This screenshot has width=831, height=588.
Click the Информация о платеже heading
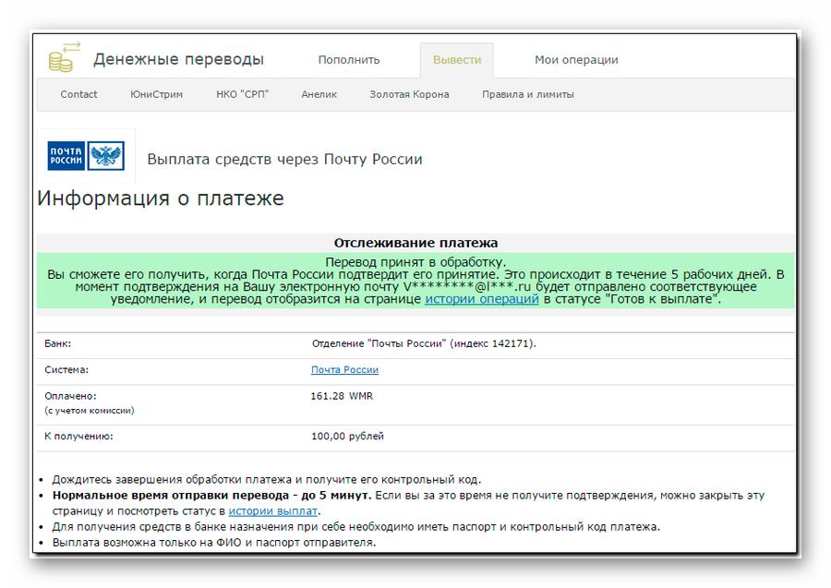[161, 198]
